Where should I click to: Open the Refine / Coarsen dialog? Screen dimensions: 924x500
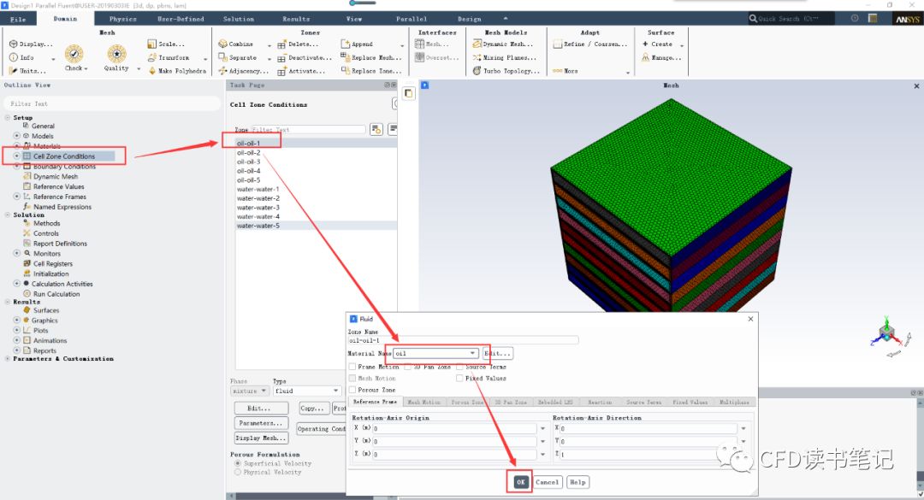(x=590, y=44)
